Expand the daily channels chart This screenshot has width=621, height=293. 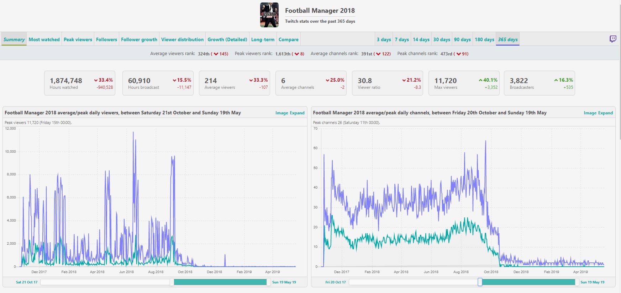[605, 113]
